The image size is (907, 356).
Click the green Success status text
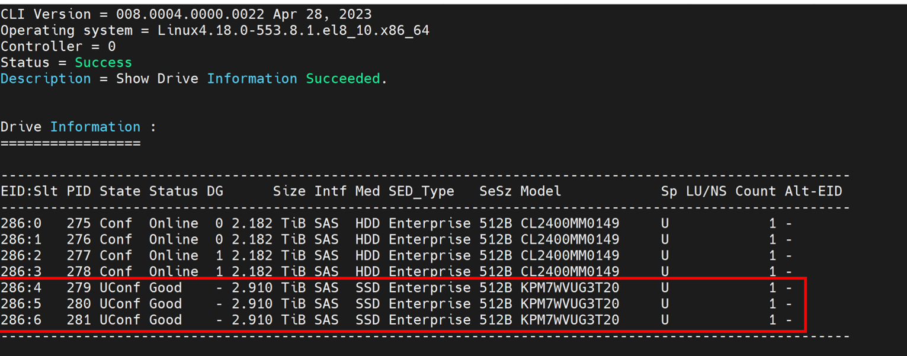pos(103,63)
